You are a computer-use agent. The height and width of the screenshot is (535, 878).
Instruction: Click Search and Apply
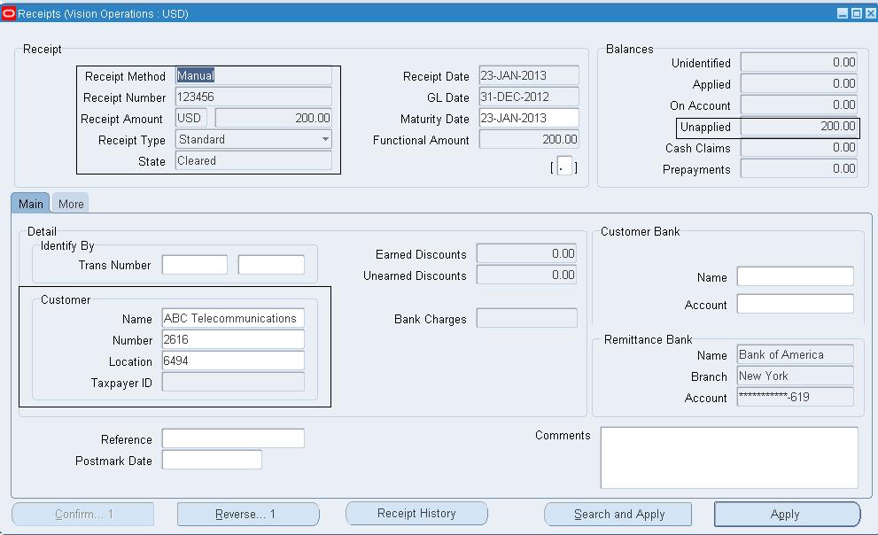point(617,514)
